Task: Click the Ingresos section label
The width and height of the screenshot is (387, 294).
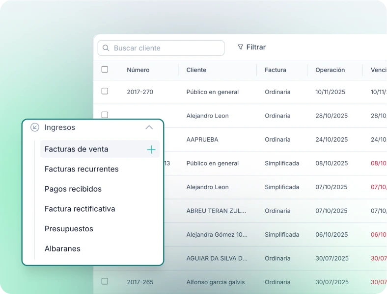Action: [x=60, y=127]
